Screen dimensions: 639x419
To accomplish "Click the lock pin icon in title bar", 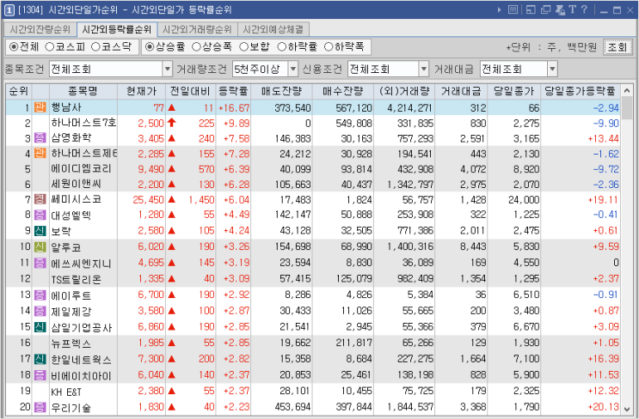I will [561, 9].
